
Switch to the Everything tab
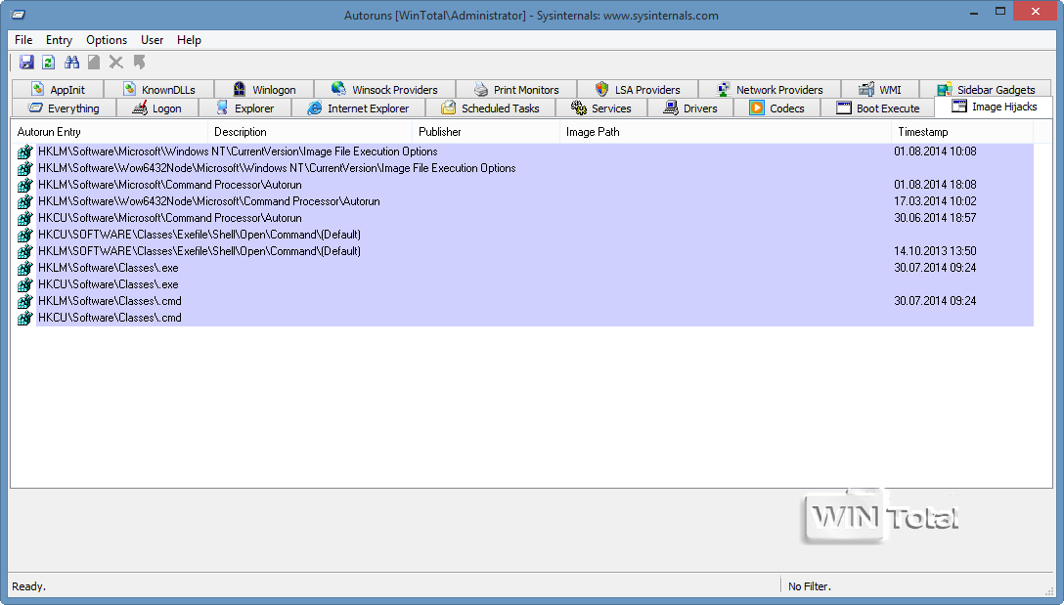(64, 108)
